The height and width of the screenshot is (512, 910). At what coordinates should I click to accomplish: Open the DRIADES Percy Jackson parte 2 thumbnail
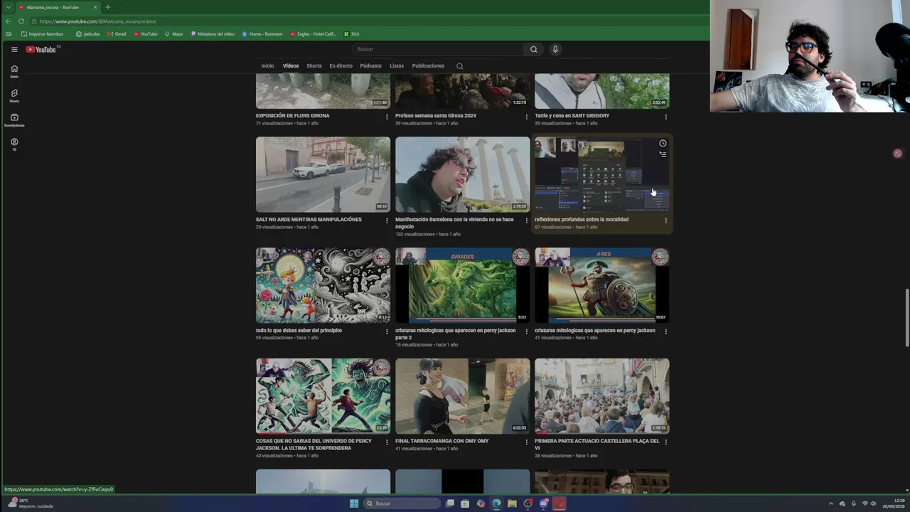tap(462, 285)
